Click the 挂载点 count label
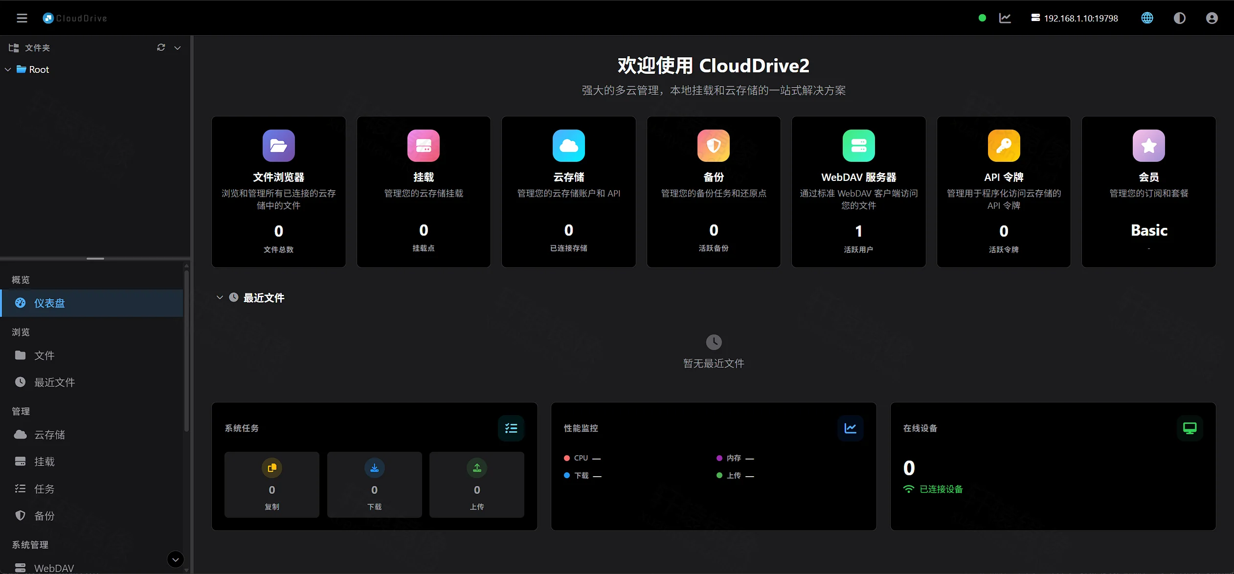1234x574 pixels. click(424, 248)
